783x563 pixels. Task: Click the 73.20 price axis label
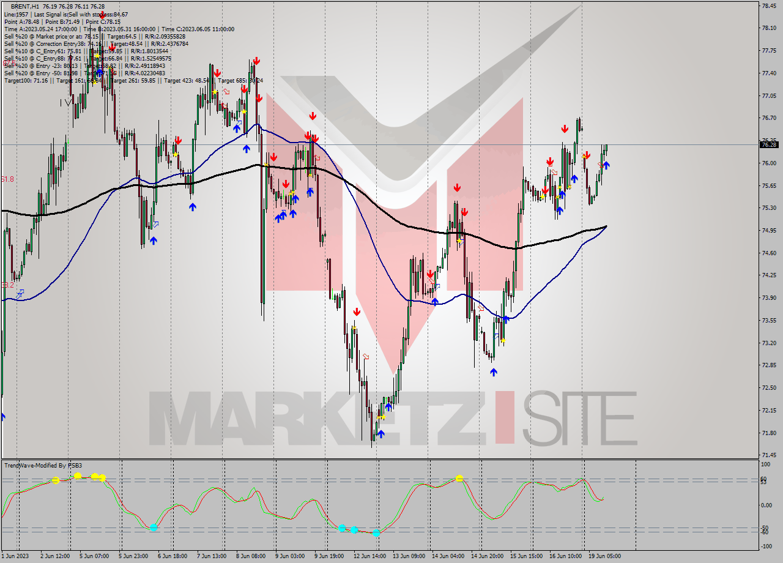769,343
